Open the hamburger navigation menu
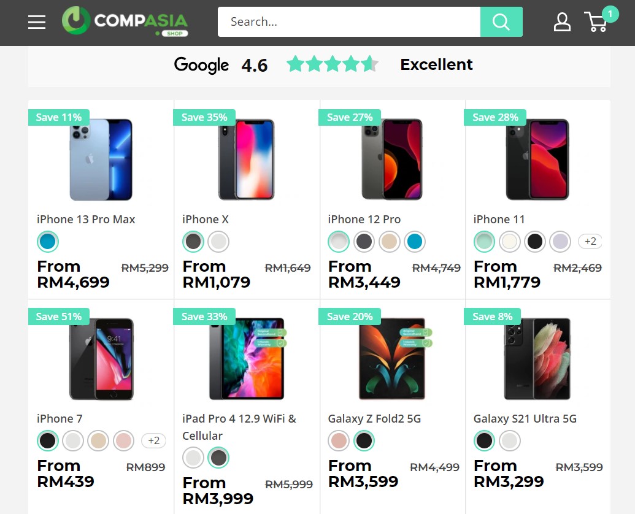635x514 pixels. [37, 22]
